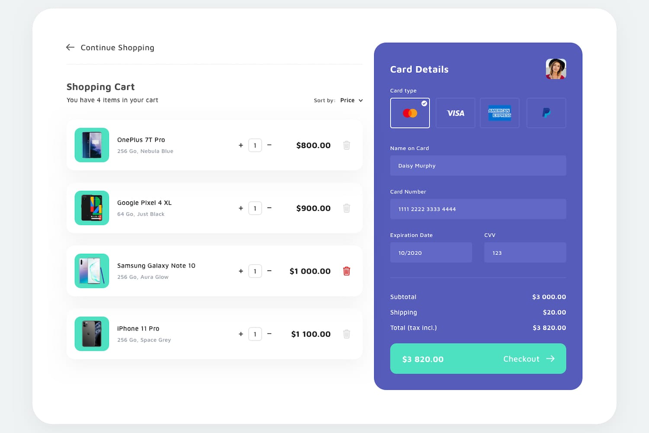This screenshot has height=433, width=649.
Task: Select Mastercard as card type
Action: (x=410, y=113)
